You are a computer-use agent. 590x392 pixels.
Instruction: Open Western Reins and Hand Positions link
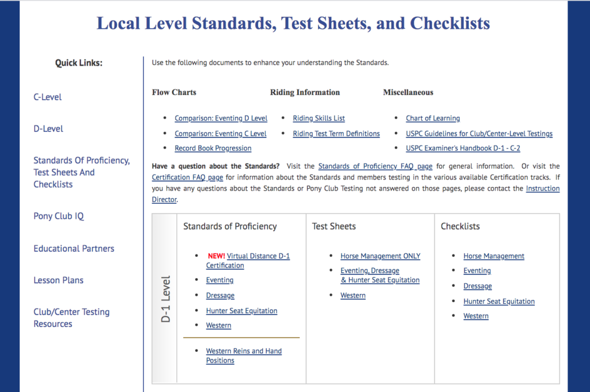244,356
